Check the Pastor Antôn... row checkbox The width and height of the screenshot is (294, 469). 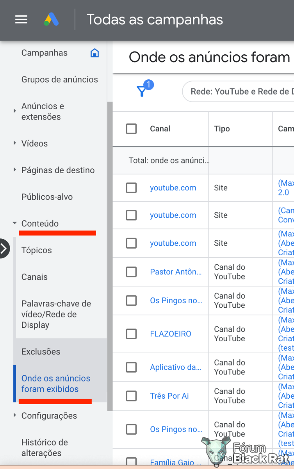pos(131,272)
